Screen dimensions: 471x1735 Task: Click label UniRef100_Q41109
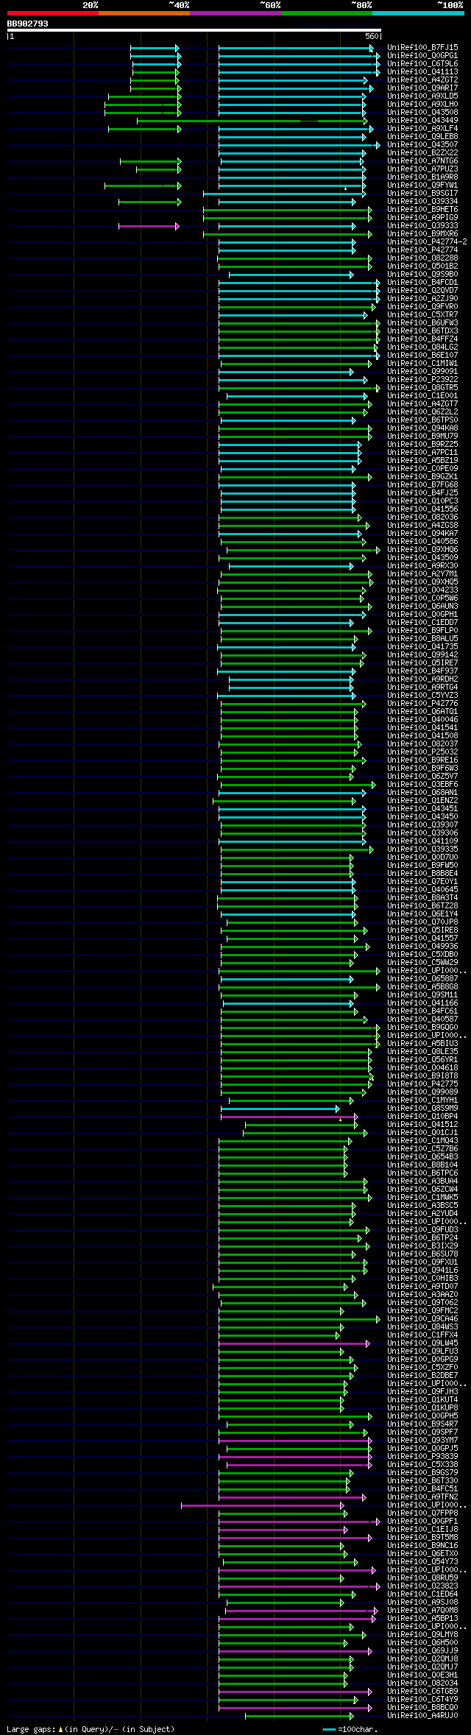422,841
